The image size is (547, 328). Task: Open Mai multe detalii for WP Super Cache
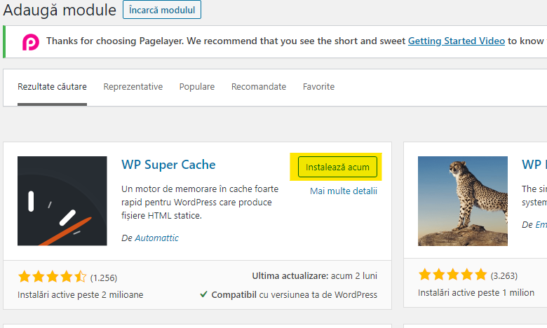(343, 191)
